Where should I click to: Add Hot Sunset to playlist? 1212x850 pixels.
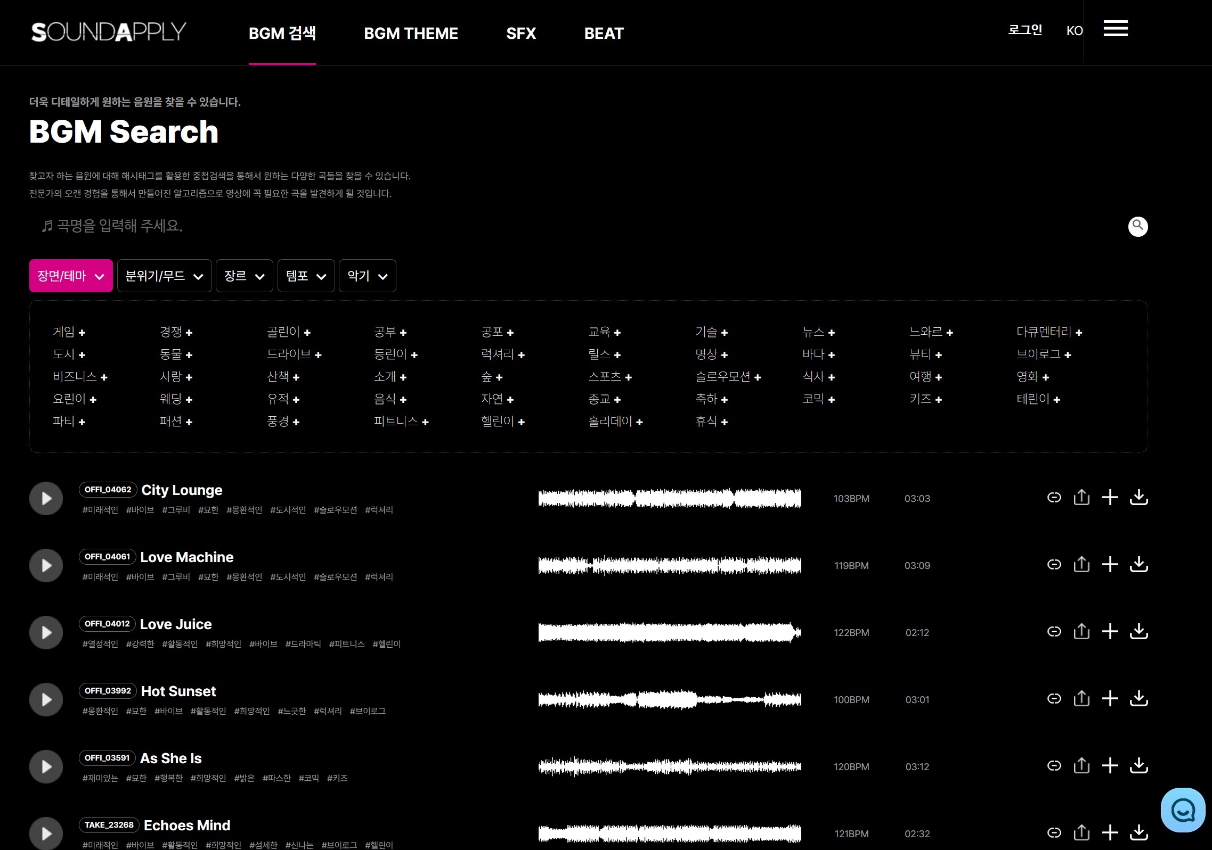coord(1110,699)
